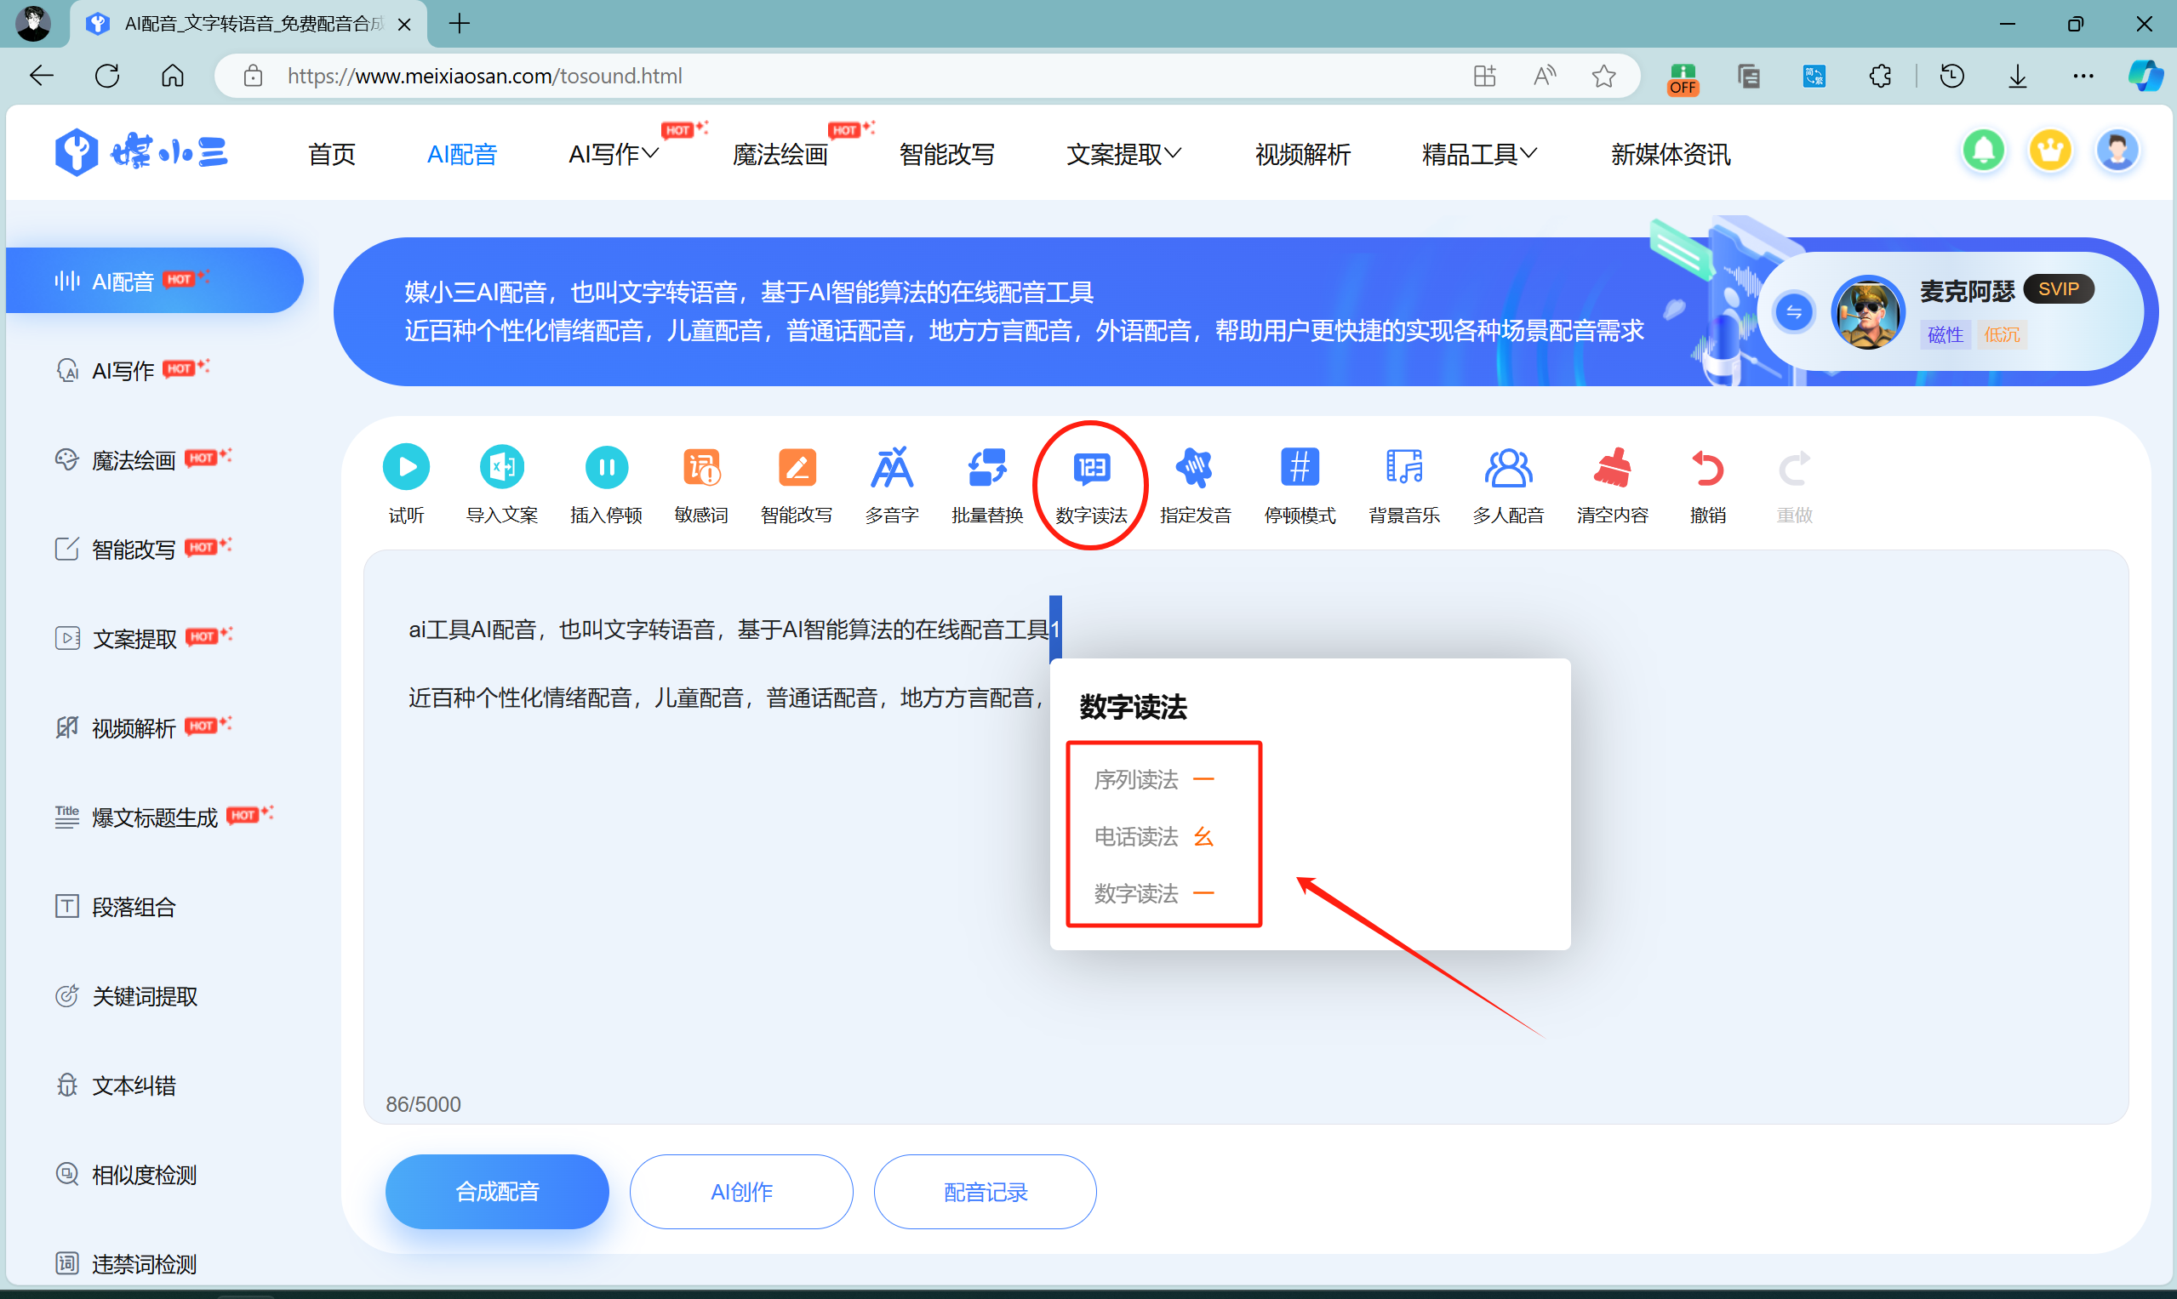Select AI配音 in the left sidebar
The image size is (2177, 1299).
pos(154,281)
